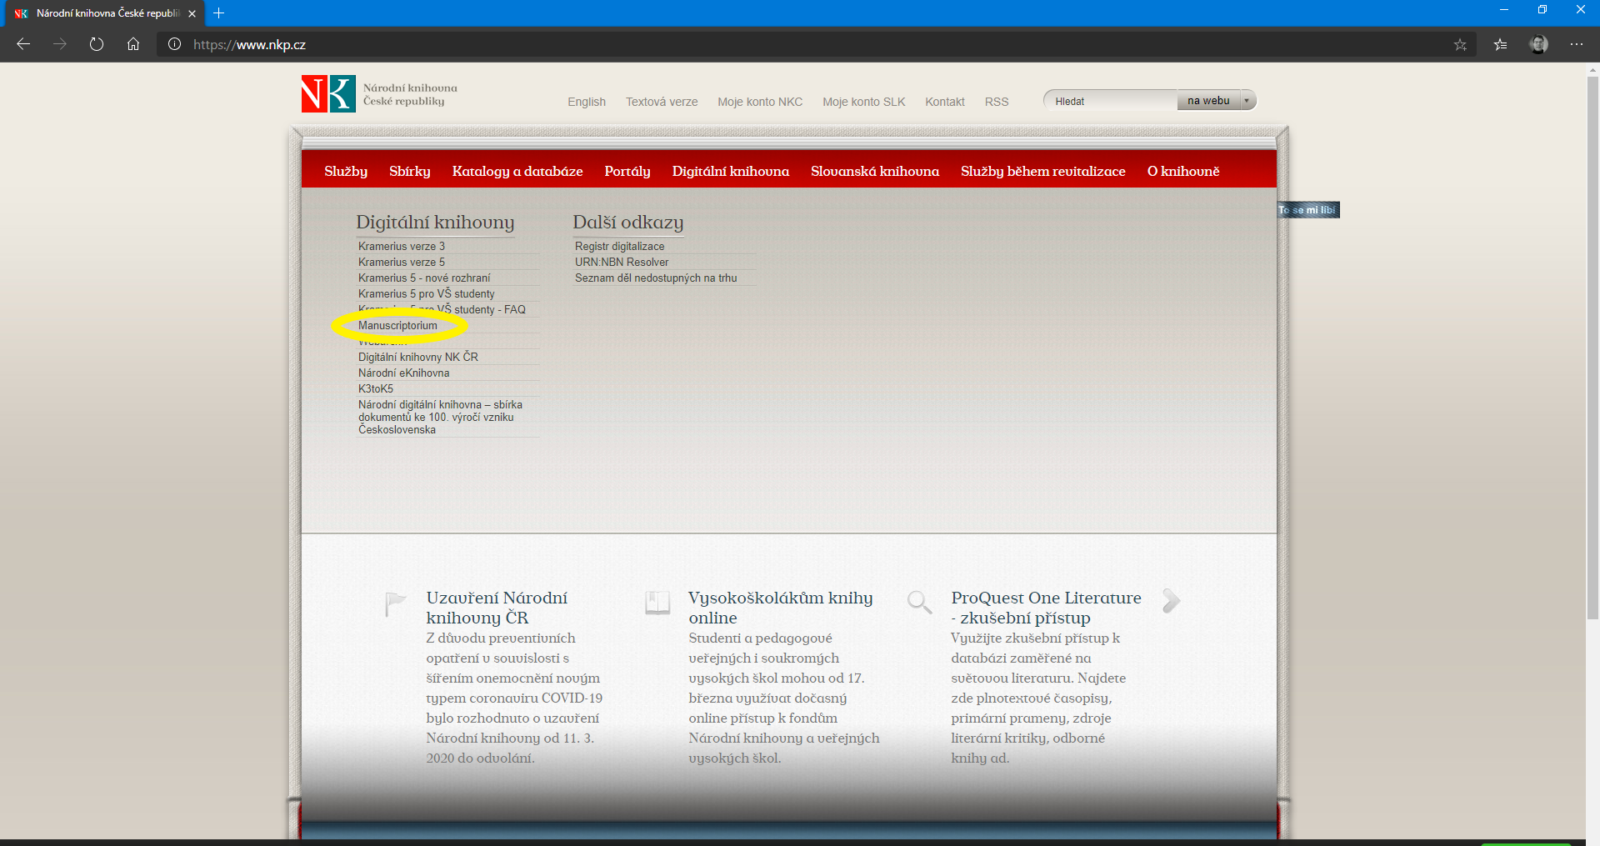
Task: Refresh the page with reload icon
Action: [x=97, y=44]
